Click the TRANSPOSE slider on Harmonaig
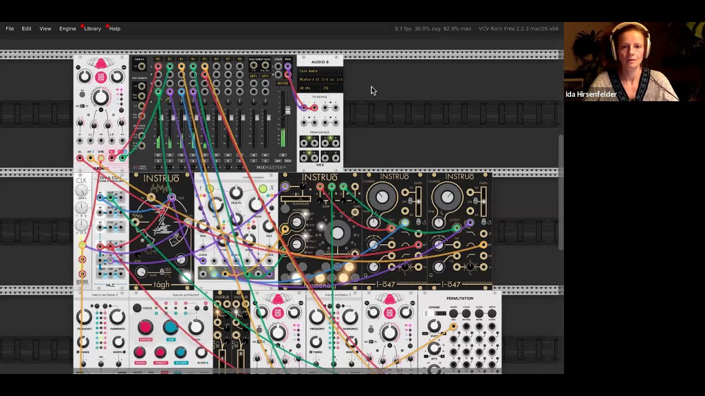Screen dimensions: 705x396 pyautogui.click(x=296, y=199)
